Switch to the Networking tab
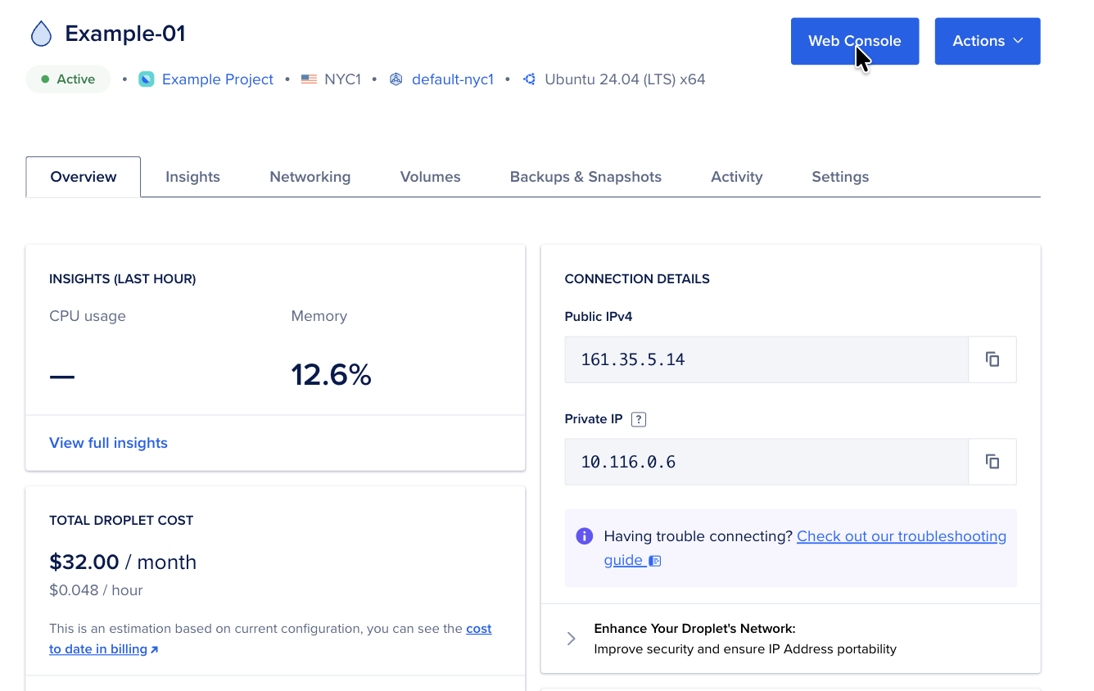The image size is (1094, 691). (310, 176)
